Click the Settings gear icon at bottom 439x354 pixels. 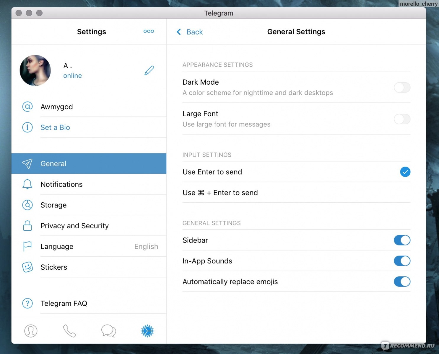coord(147,331)
